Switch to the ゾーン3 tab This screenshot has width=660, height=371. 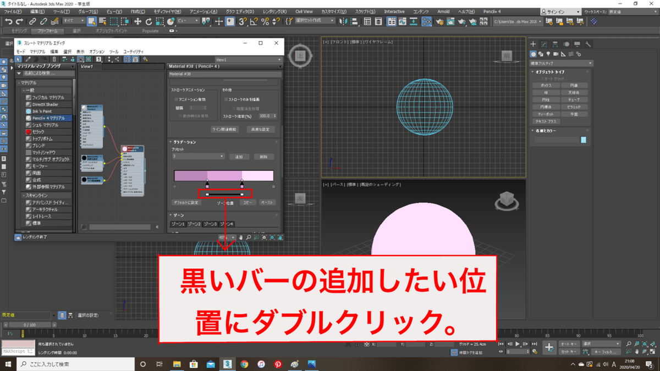click(211, 224)
